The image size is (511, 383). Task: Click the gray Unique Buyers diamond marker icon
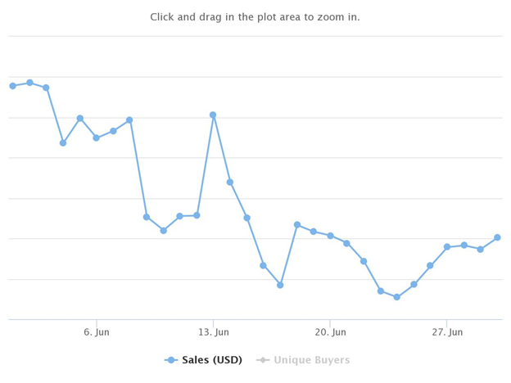pos(263,360)
